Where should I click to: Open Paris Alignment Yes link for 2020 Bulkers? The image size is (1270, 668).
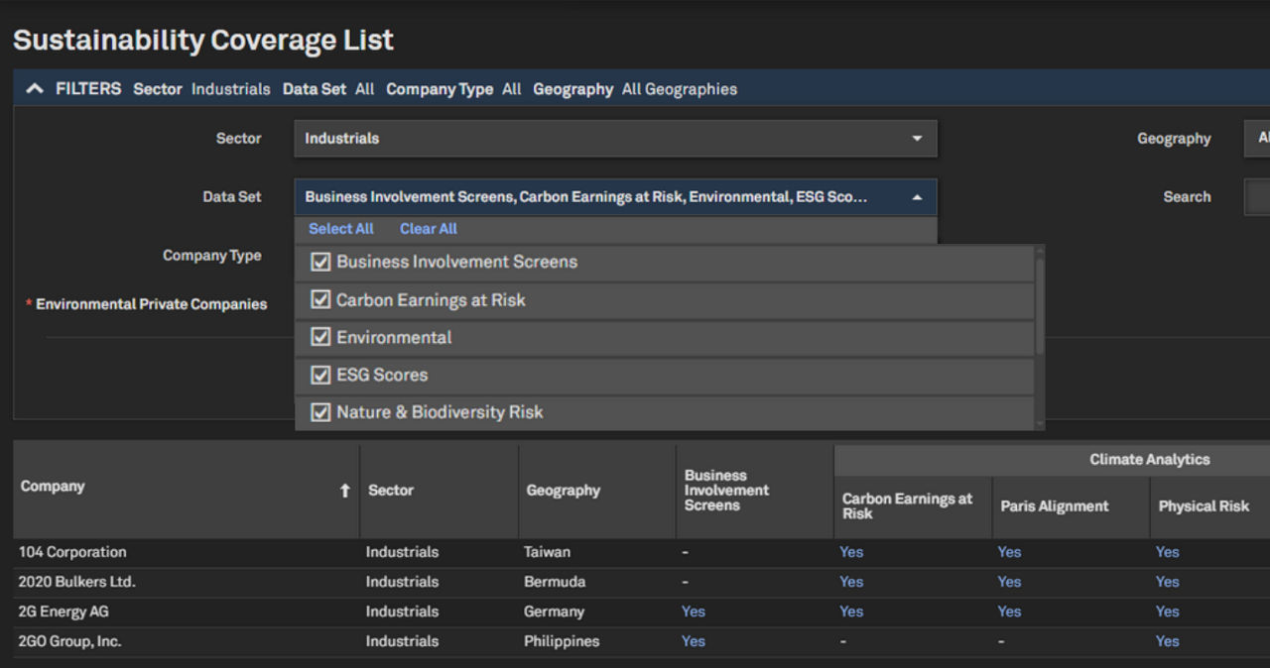pyautogui.click(x=1009, y=582)
